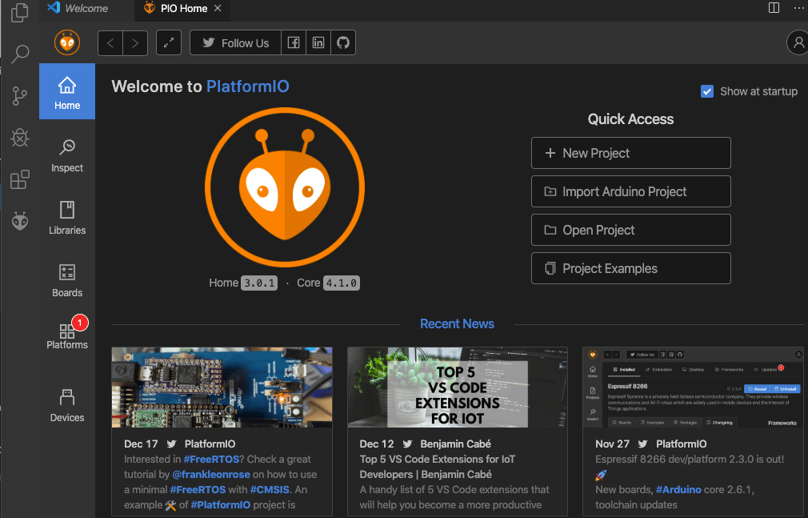Go forward with the right arrow button
Image resolution: width=808 pixels, height=518 pixels.
point(135,42)
